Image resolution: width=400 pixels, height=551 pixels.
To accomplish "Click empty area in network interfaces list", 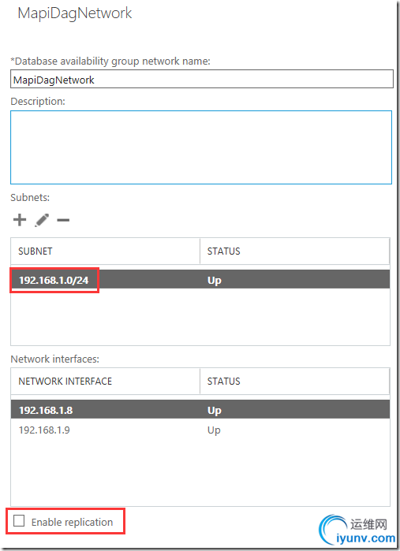I will pyautogui.click(x=200, y=472).
